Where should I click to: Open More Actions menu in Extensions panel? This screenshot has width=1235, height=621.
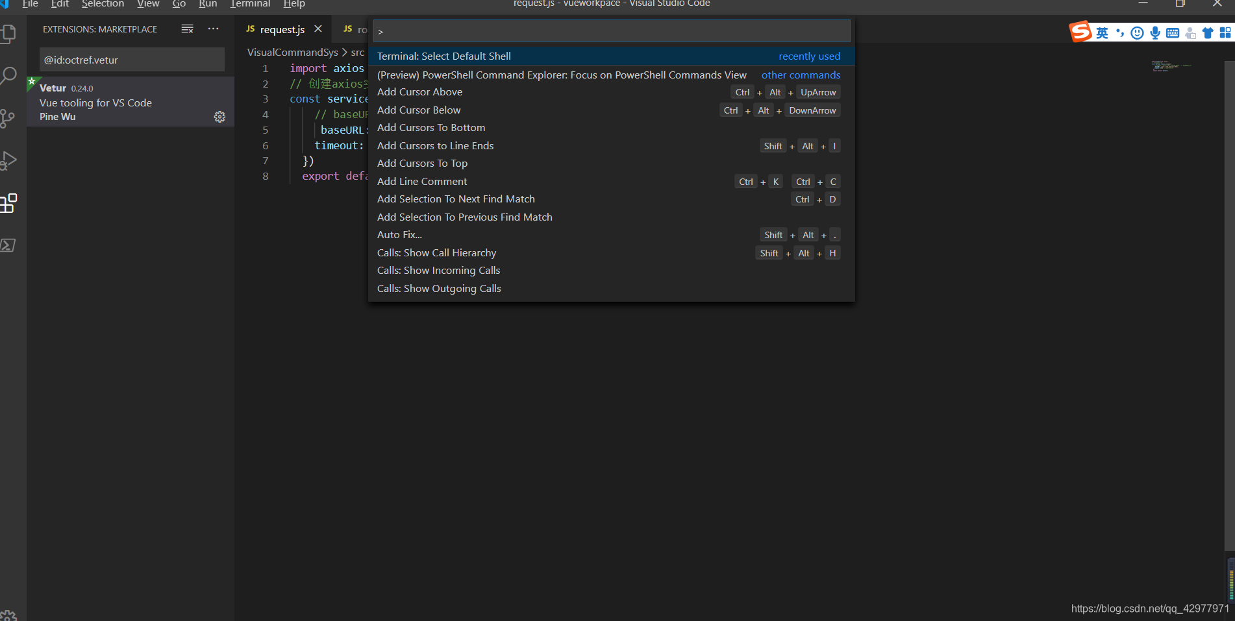213,29
